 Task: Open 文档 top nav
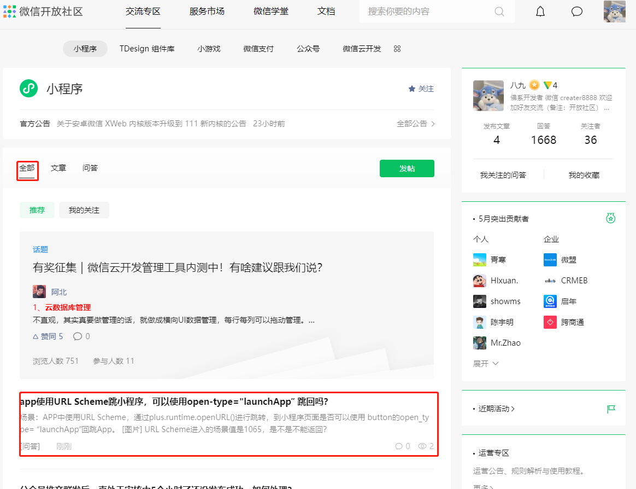pyautogui.click(x=326, y=11)
